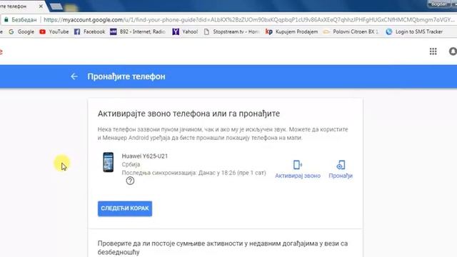Open the Google bookmark
This screenshot has width=457, height=257.
pos(21,31)
